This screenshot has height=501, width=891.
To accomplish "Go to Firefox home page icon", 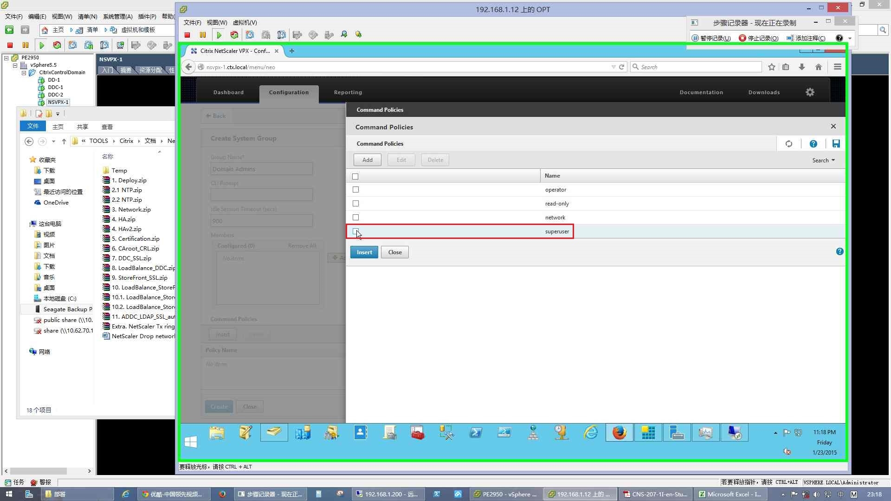I will tap(819, 67).
